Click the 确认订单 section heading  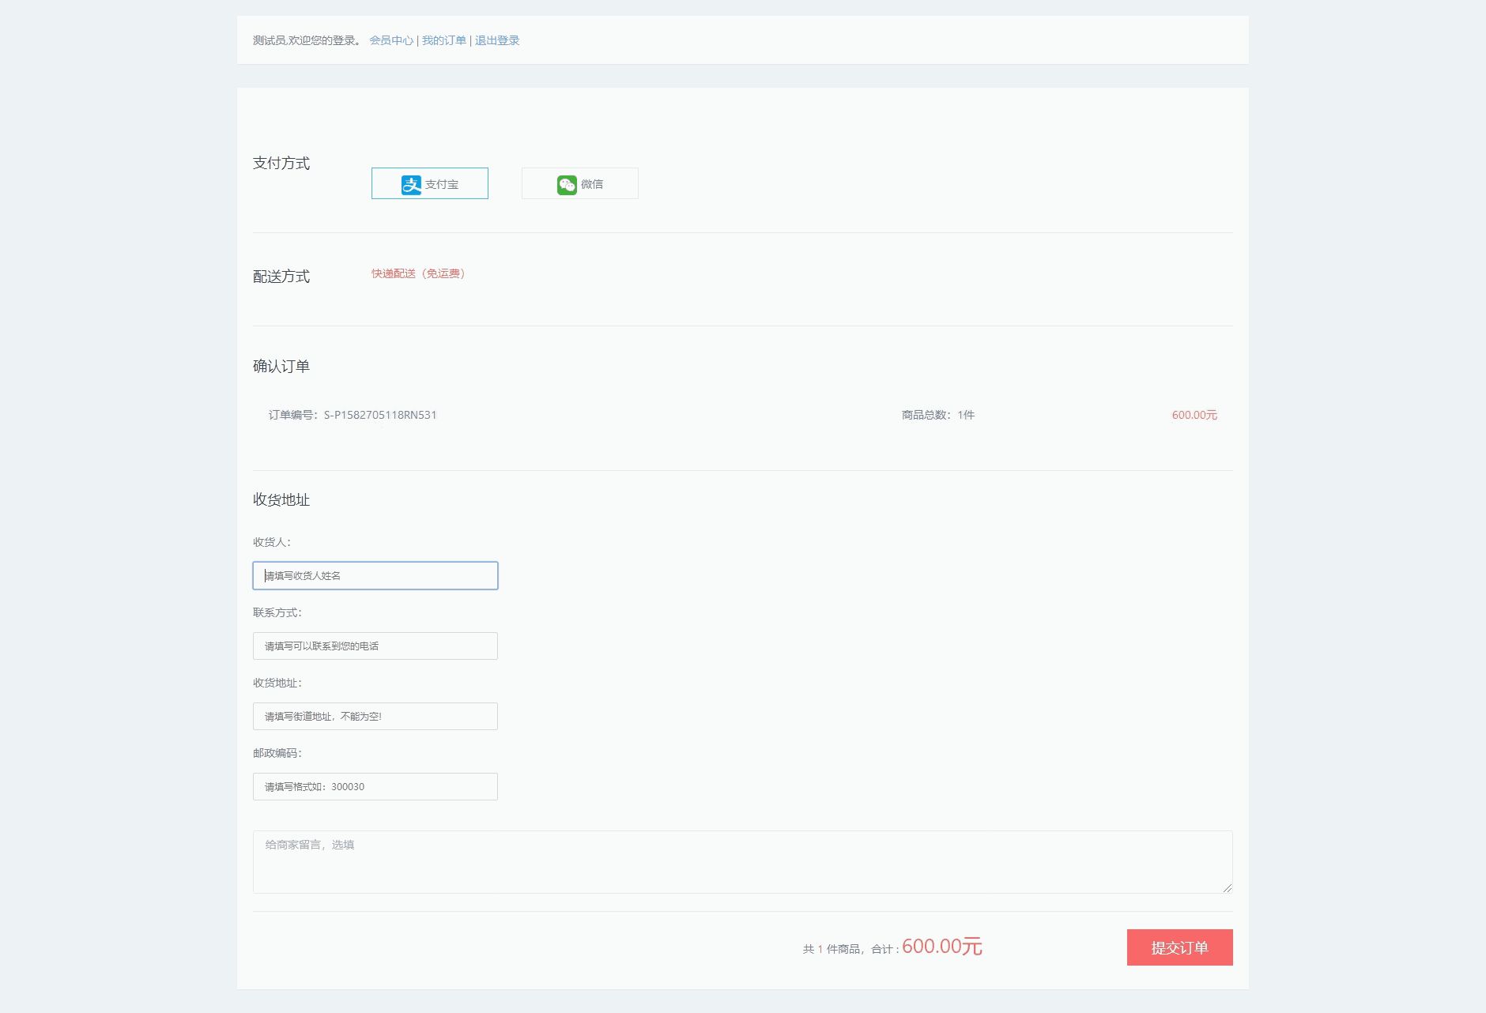tap(281, 366)
